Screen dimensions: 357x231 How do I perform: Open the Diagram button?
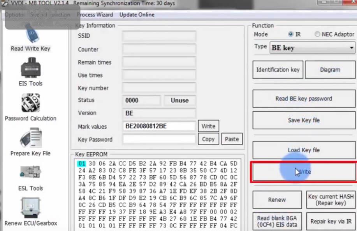pyautogui.click(x=330, y=70)
